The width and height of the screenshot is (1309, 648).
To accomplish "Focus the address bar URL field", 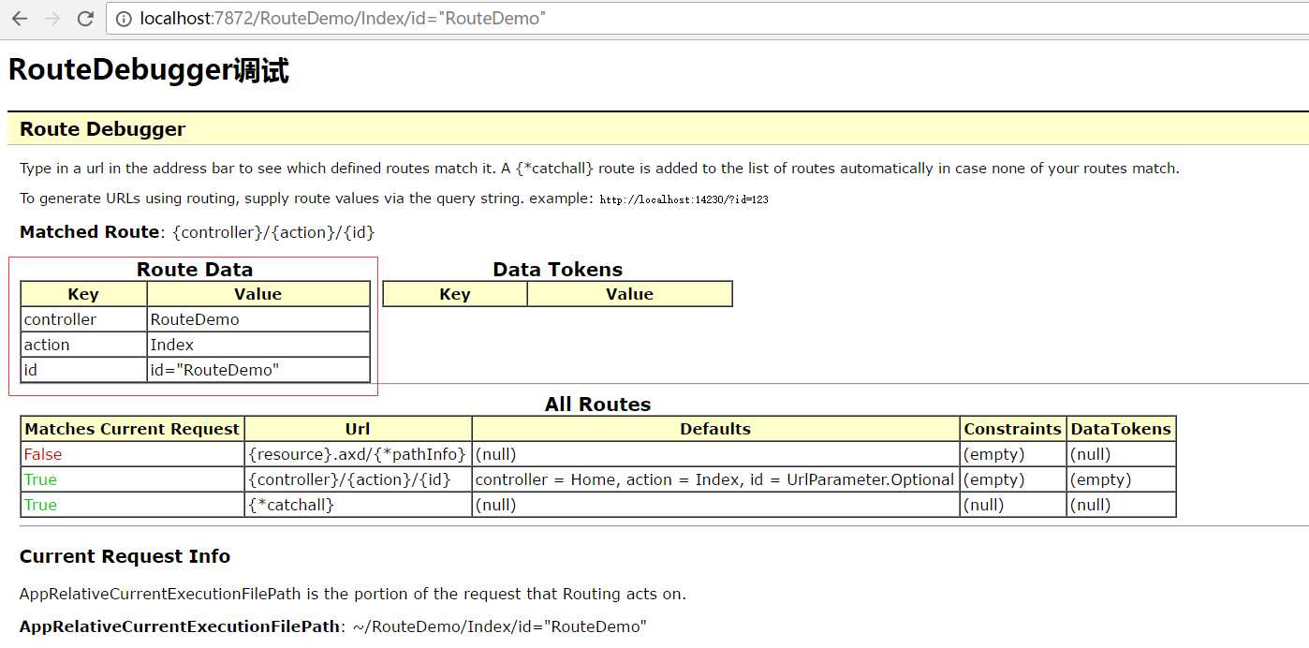I will [x=707, y=18].
